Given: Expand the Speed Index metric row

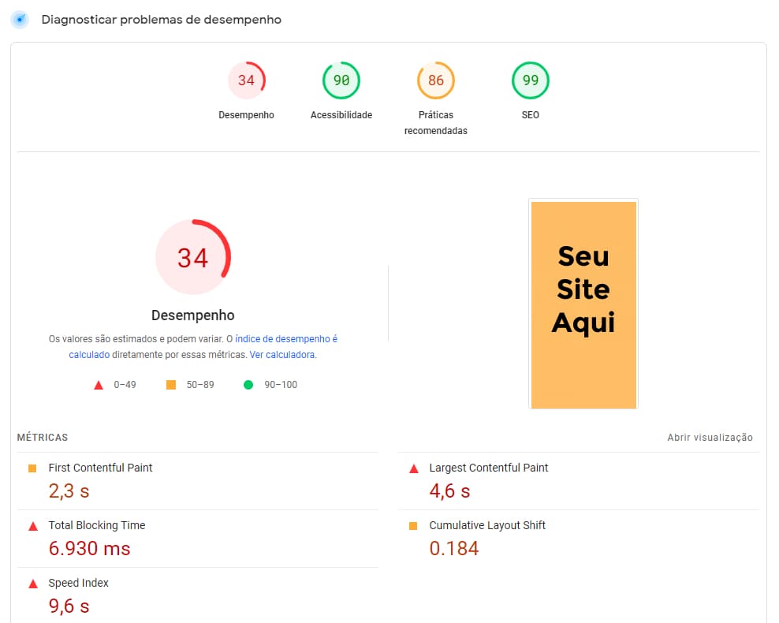Looking at the screenshot, I should coord(79,583).
